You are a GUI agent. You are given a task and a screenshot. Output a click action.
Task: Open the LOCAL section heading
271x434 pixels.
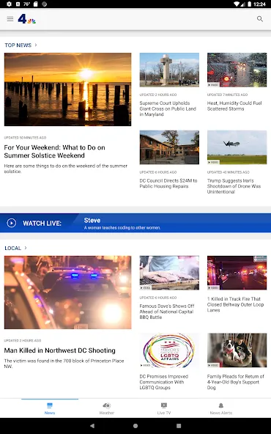pos(12,248)
